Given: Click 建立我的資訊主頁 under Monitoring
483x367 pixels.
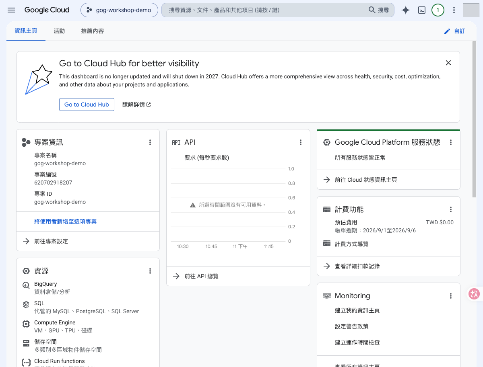Looking at the screenshot, I should [x=357, y=310].
